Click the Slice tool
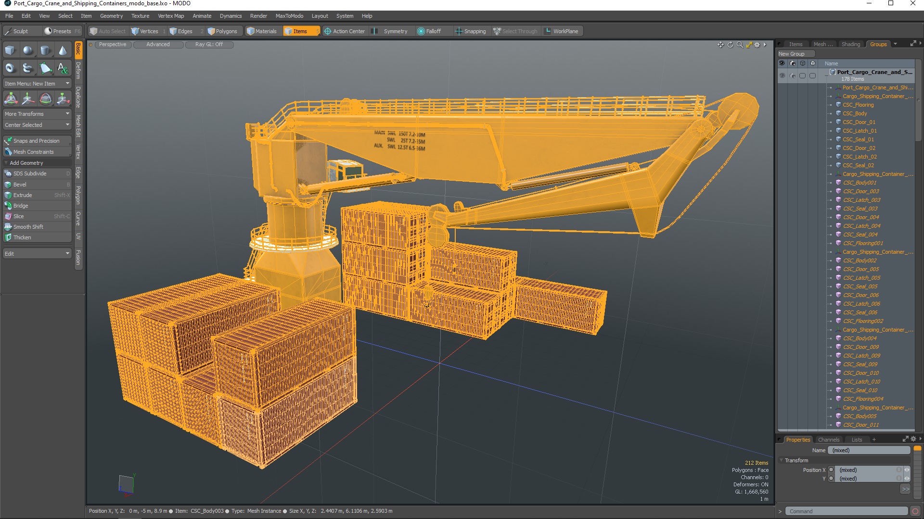Viewport: 924px width, 519px height. (37, 216)
